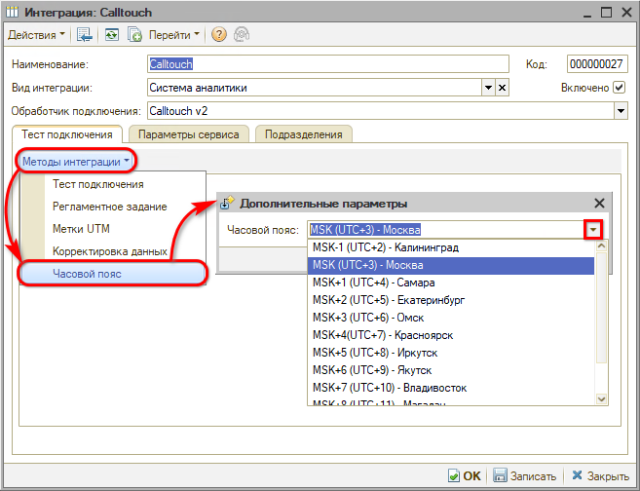Image resolution: width=640 pixels, height=491 pixels.
Task: Open the Действия menu
Action: pos(36,35)
